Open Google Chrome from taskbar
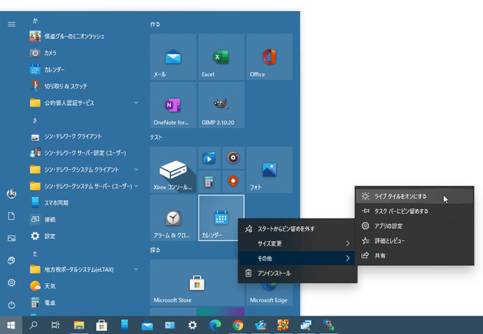 click(x=238, y=325)
